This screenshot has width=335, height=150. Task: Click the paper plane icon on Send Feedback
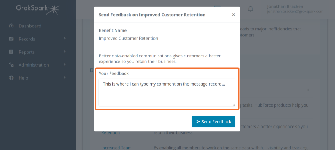click(198, 121)
